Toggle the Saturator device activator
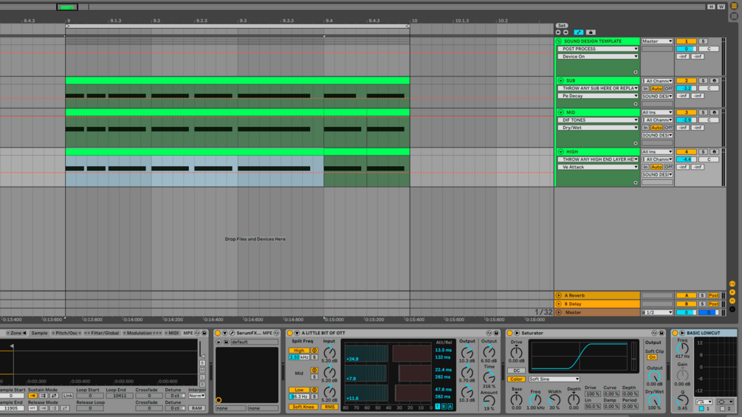 point(509,334)
